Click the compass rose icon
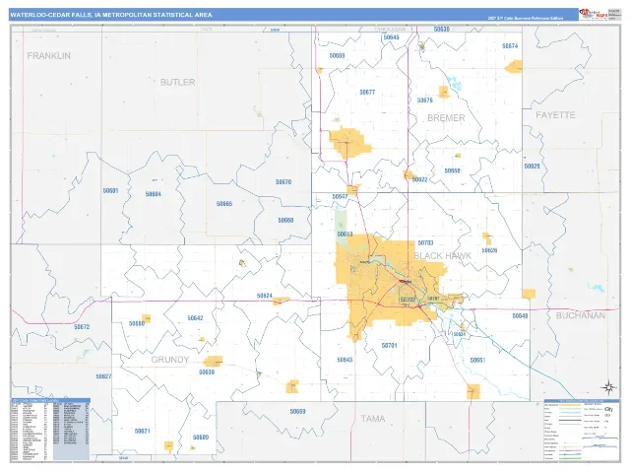Screen dimensions: 630x473 [608, 387]
